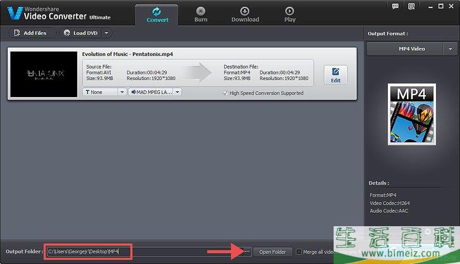Enable Merge all videos checkbox
460x264 pixels.
tap(299, 251)
